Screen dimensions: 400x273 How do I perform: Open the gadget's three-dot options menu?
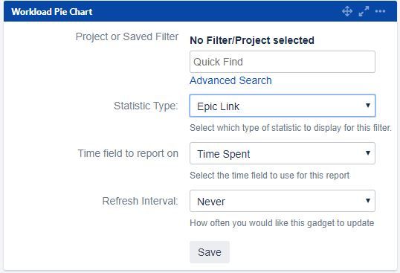click(x=380, y=11)
